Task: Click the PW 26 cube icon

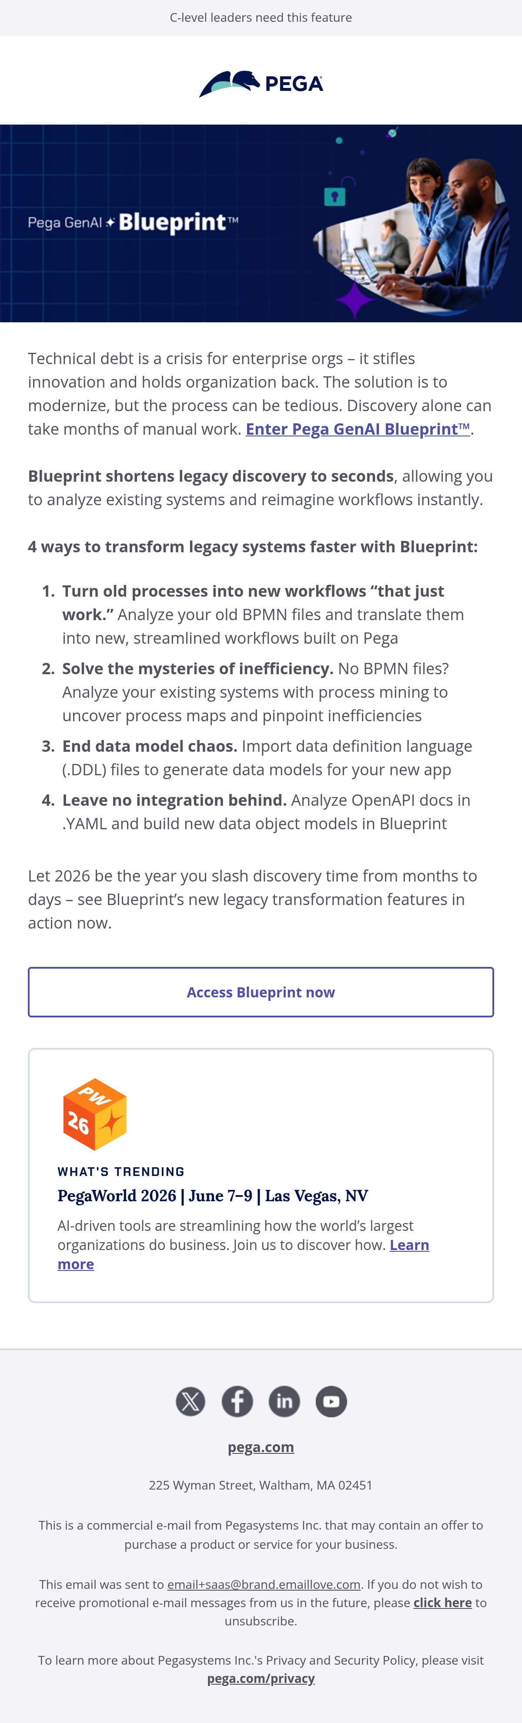Action: point(95,1114)
